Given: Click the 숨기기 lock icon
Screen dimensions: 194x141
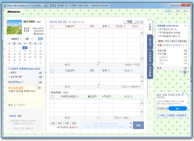Looking at the screenshot, I should click(70, 127).
